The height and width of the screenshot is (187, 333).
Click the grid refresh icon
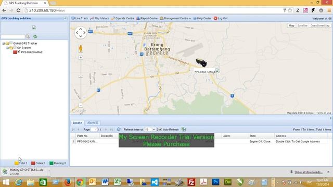pyautogui.click(x=119, y=129)
